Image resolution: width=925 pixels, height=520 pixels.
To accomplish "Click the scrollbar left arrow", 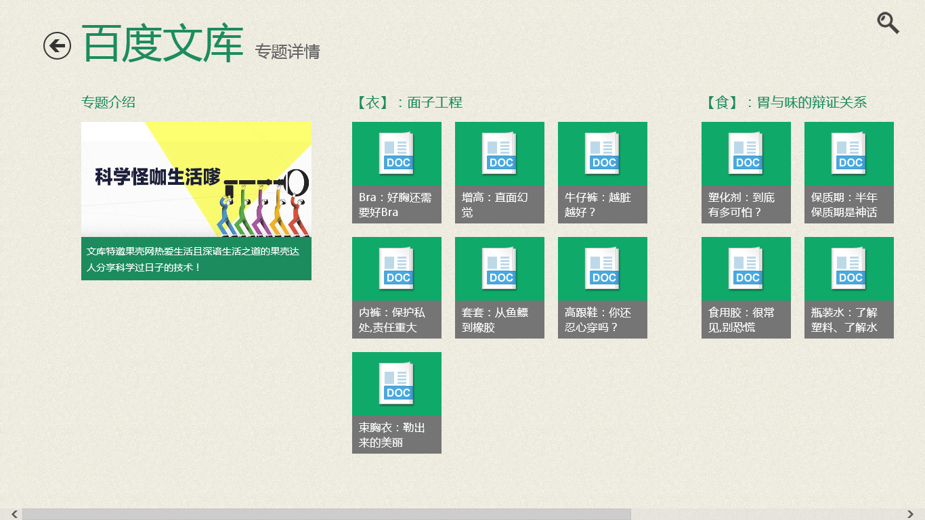I will tap(14, 515).
